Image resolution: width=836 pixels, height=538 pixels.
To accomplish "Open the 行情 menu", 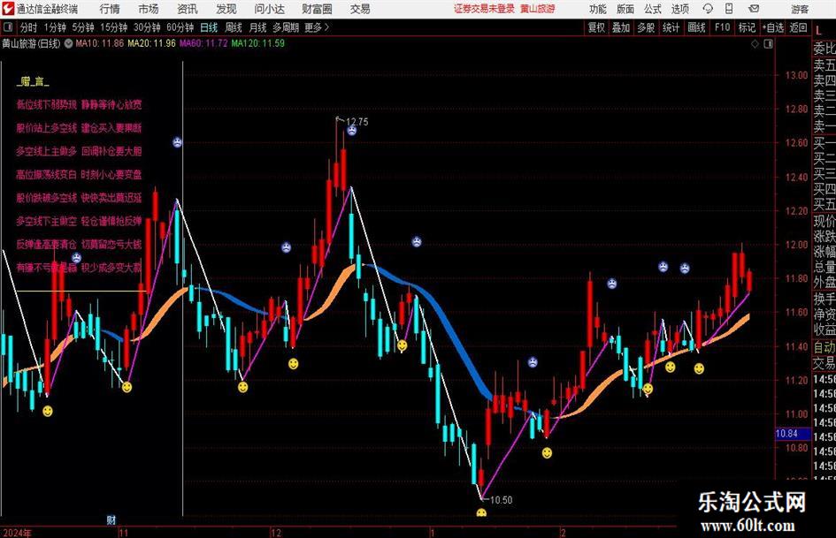I will click(x=110, y=9).
